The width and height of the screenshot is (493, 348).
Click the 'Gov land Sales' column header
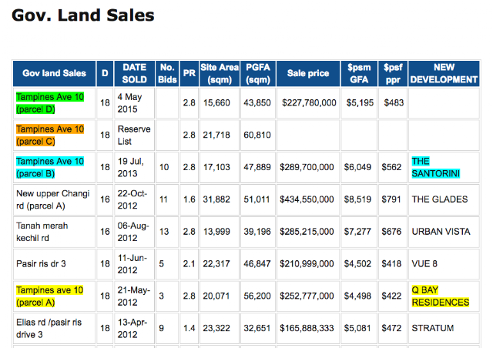[54, 73]
